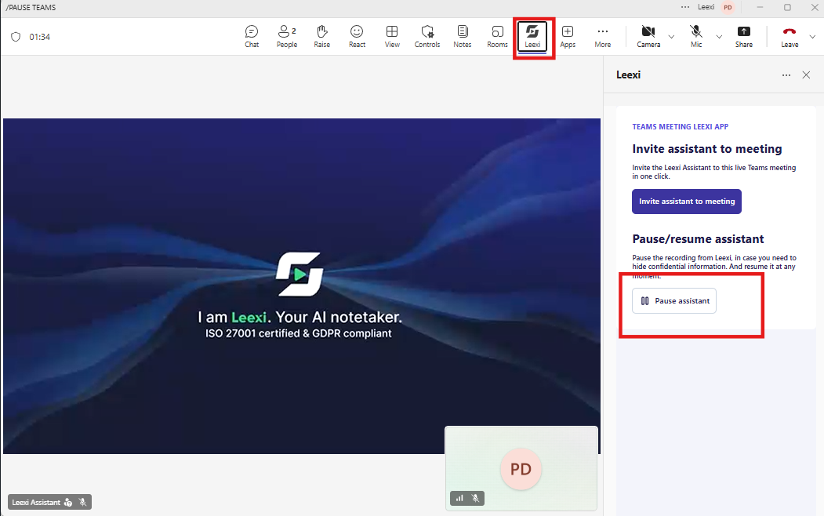The height and width of the screenshot is (516, 824).
Task: Click the Pause/resume assistant heading
Action: pos(698,239)
